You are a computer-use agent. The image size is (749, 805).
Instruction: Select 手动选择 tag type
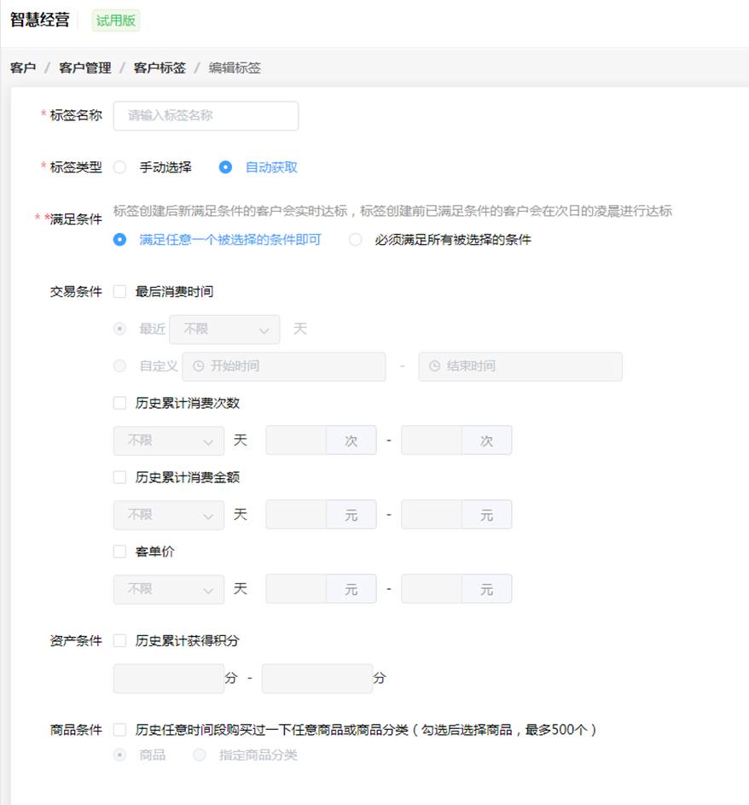pos(120,167)
